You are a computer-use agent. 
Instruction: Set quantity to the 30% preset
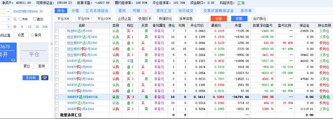coord(45,27)
